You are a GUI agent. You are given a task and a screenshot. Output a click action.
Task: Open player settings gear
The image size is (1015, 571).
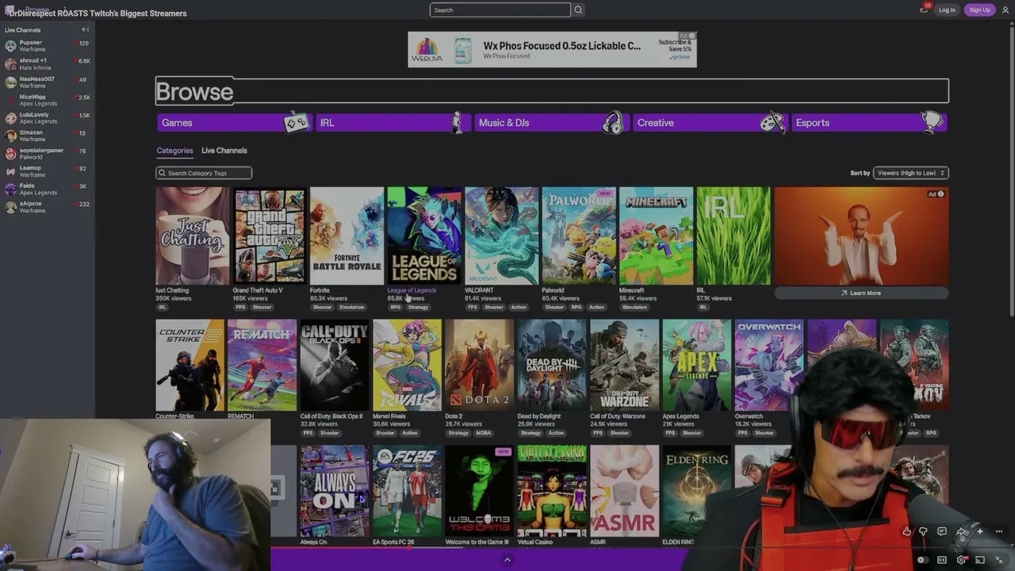tap(961, 560)
